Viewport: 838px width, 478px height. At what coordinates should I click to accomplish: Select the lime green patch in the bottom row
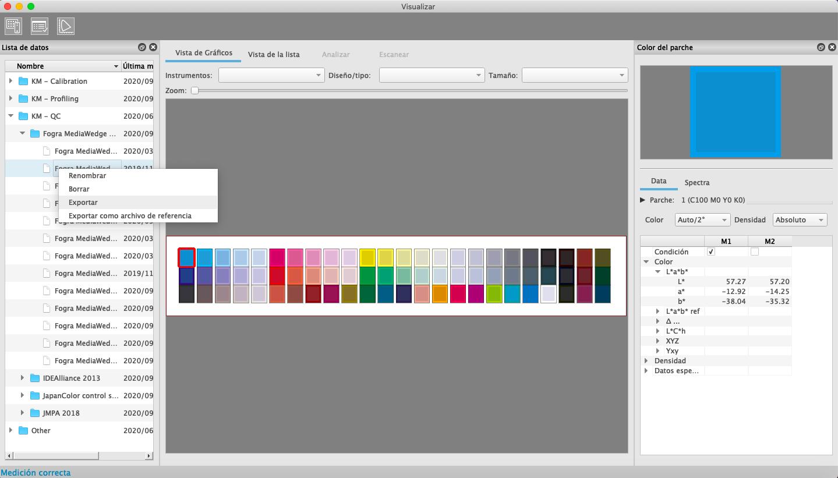coord(494,294)
